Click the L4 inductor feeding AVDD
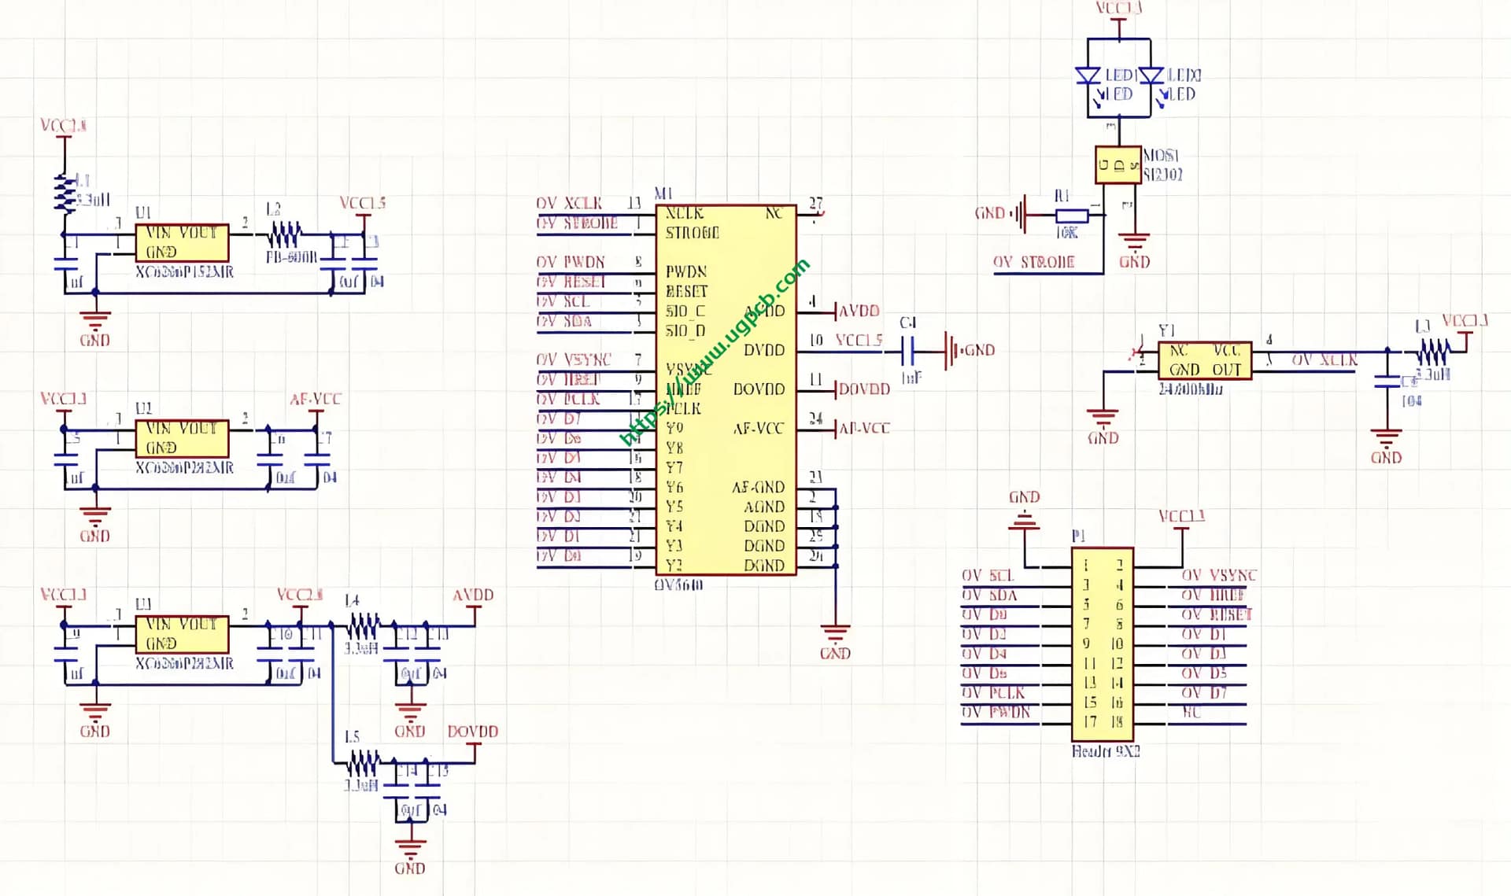The height and width of the screenshot is (896, 1511). coord(362,626)
